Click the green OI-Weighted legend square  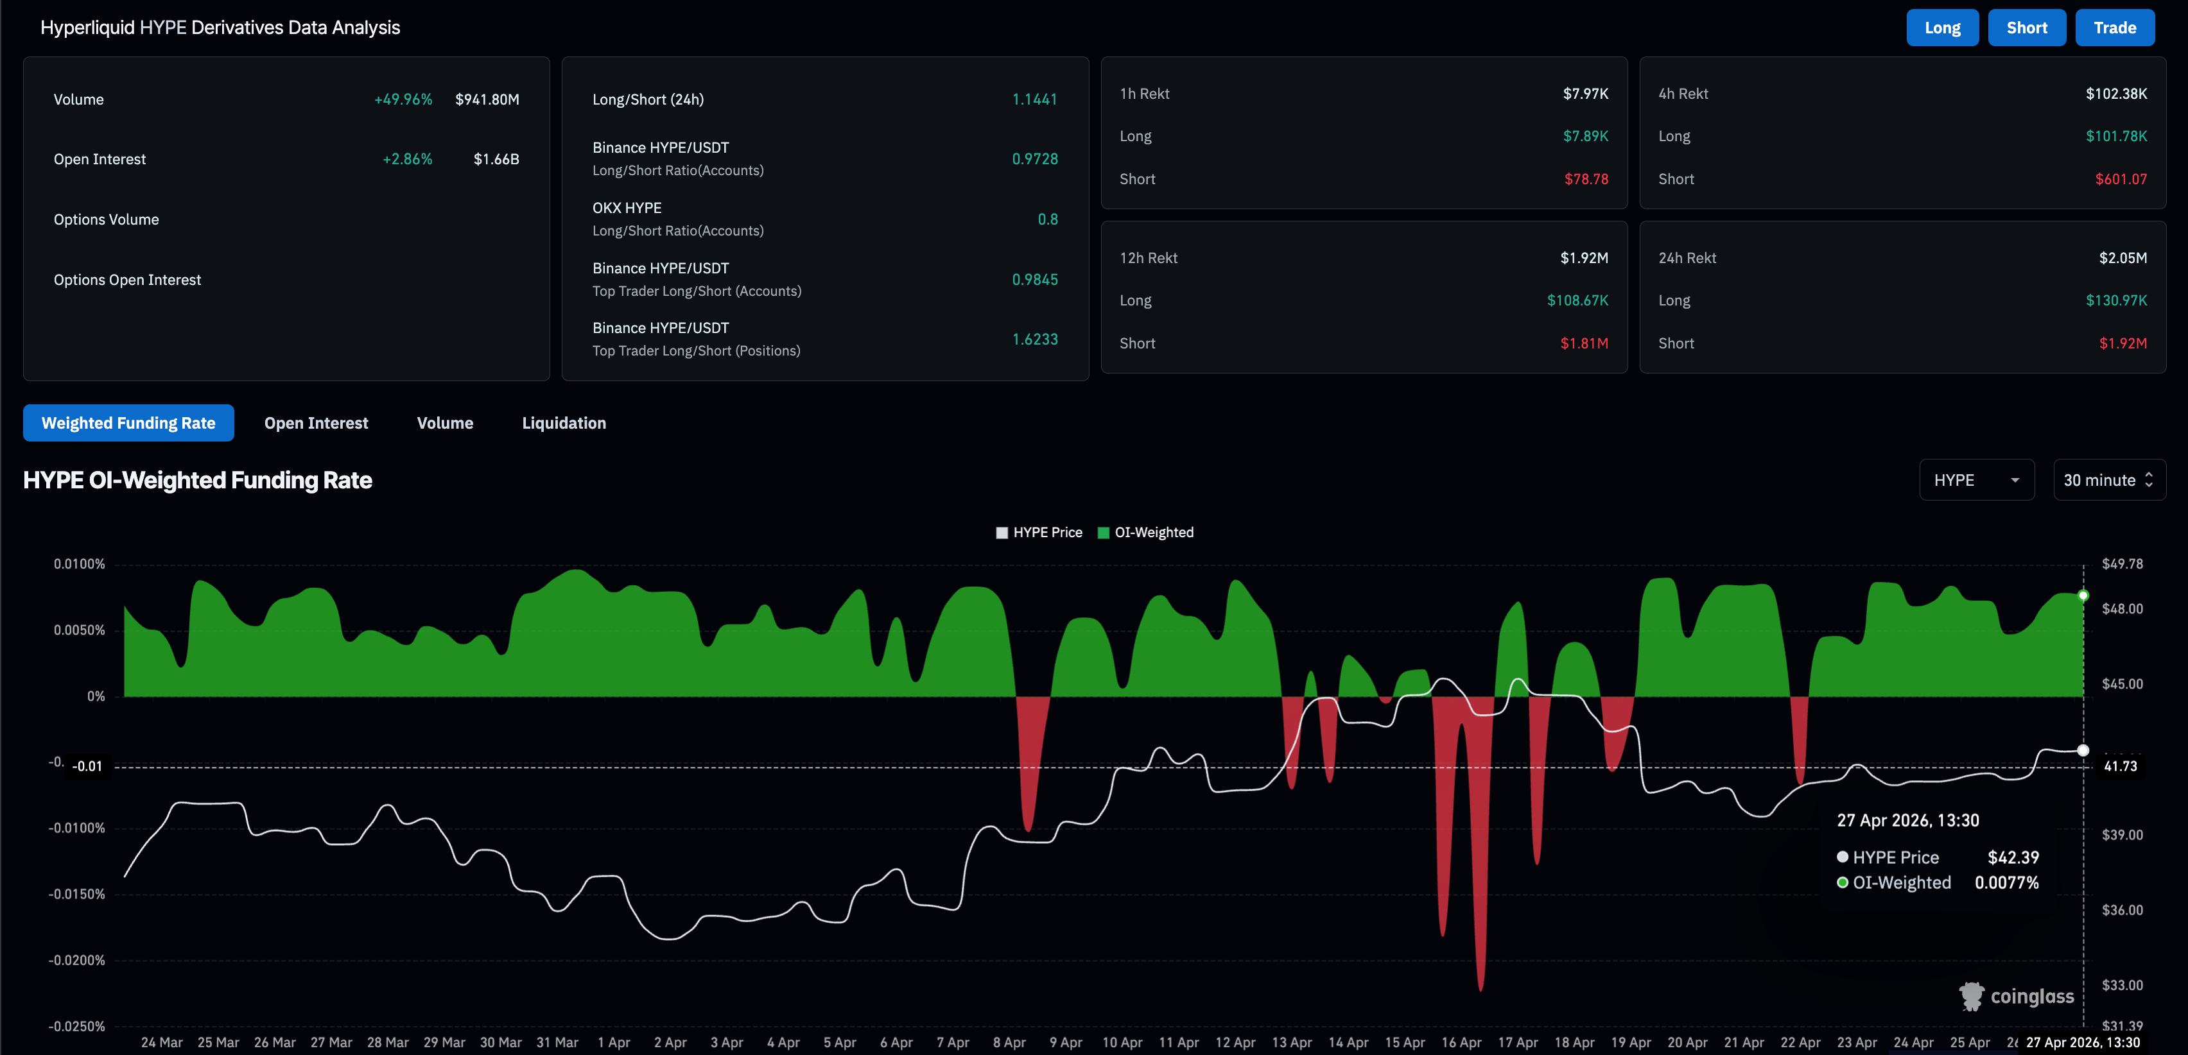pyautogui.click(x=1104, y=533)
